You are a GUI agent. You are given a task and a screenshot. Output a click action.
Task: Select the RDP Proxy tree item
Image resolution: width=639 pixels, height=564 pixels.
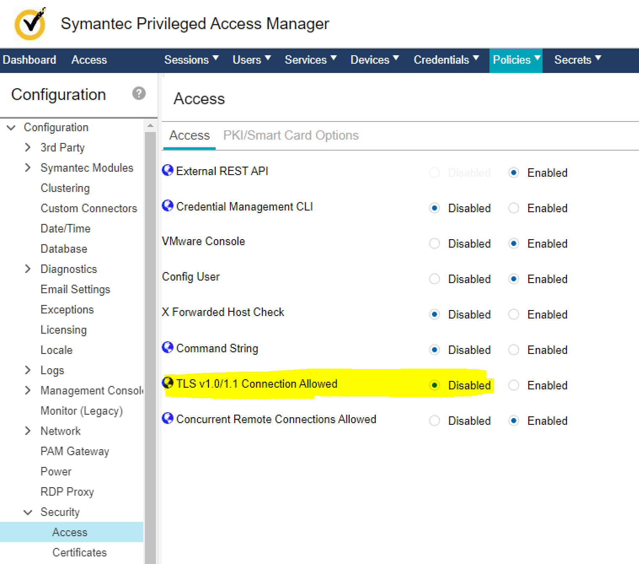67,492
